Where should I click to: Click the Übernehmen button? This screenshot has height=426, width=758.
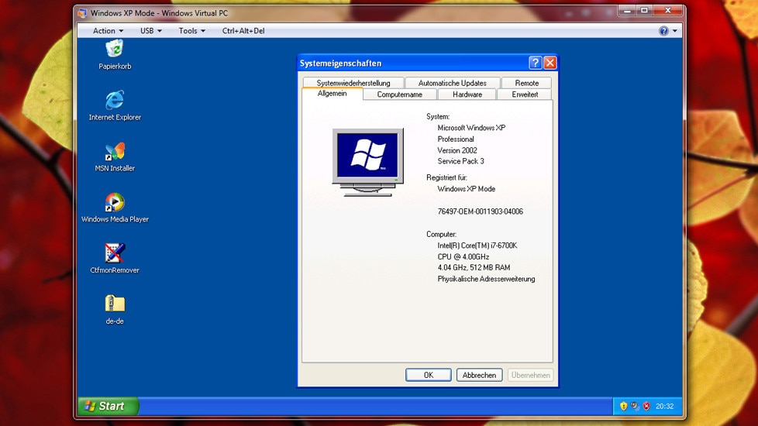tap(530, 376)
